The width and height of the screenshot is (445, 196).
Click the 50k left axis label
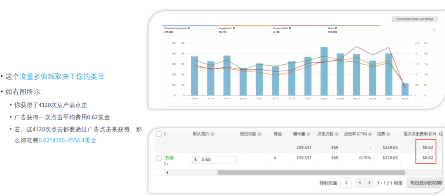click(183, 43)
